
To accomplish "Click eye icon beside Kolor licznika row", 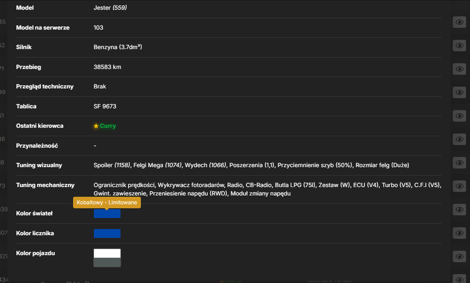I will (459, 233).
